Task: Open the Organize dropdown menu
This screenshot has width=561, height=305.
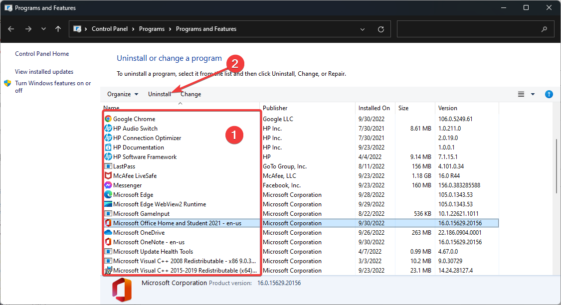Action: (x=123, y=94)
